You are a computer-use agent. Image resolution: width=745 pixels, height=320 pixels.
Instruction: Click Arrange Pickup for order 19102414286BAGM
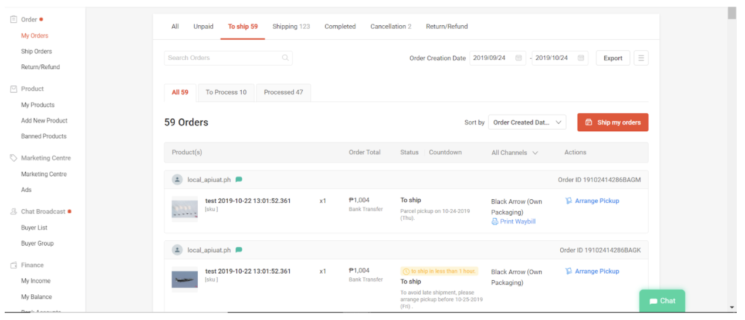tap(592, 200)
